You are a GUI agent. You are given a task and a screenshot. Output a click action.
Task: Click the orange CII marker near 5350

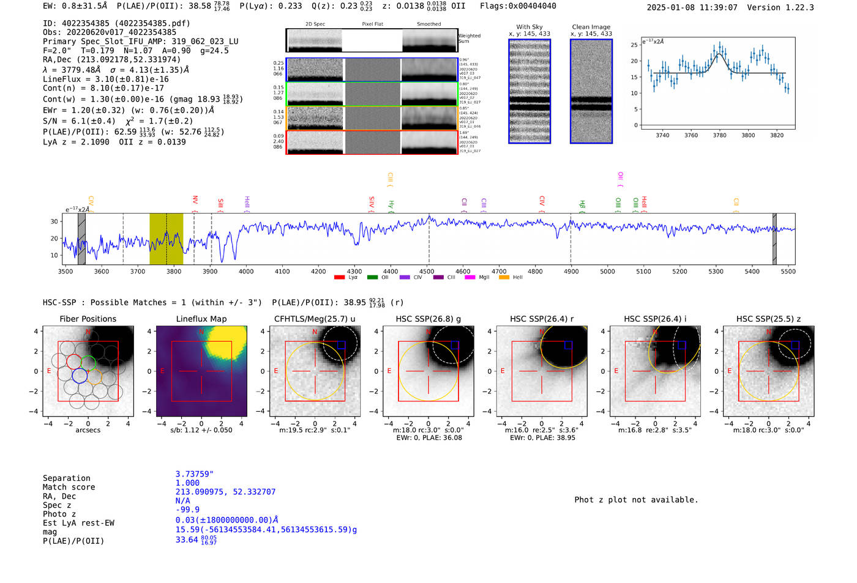click(x=736, y=205)
